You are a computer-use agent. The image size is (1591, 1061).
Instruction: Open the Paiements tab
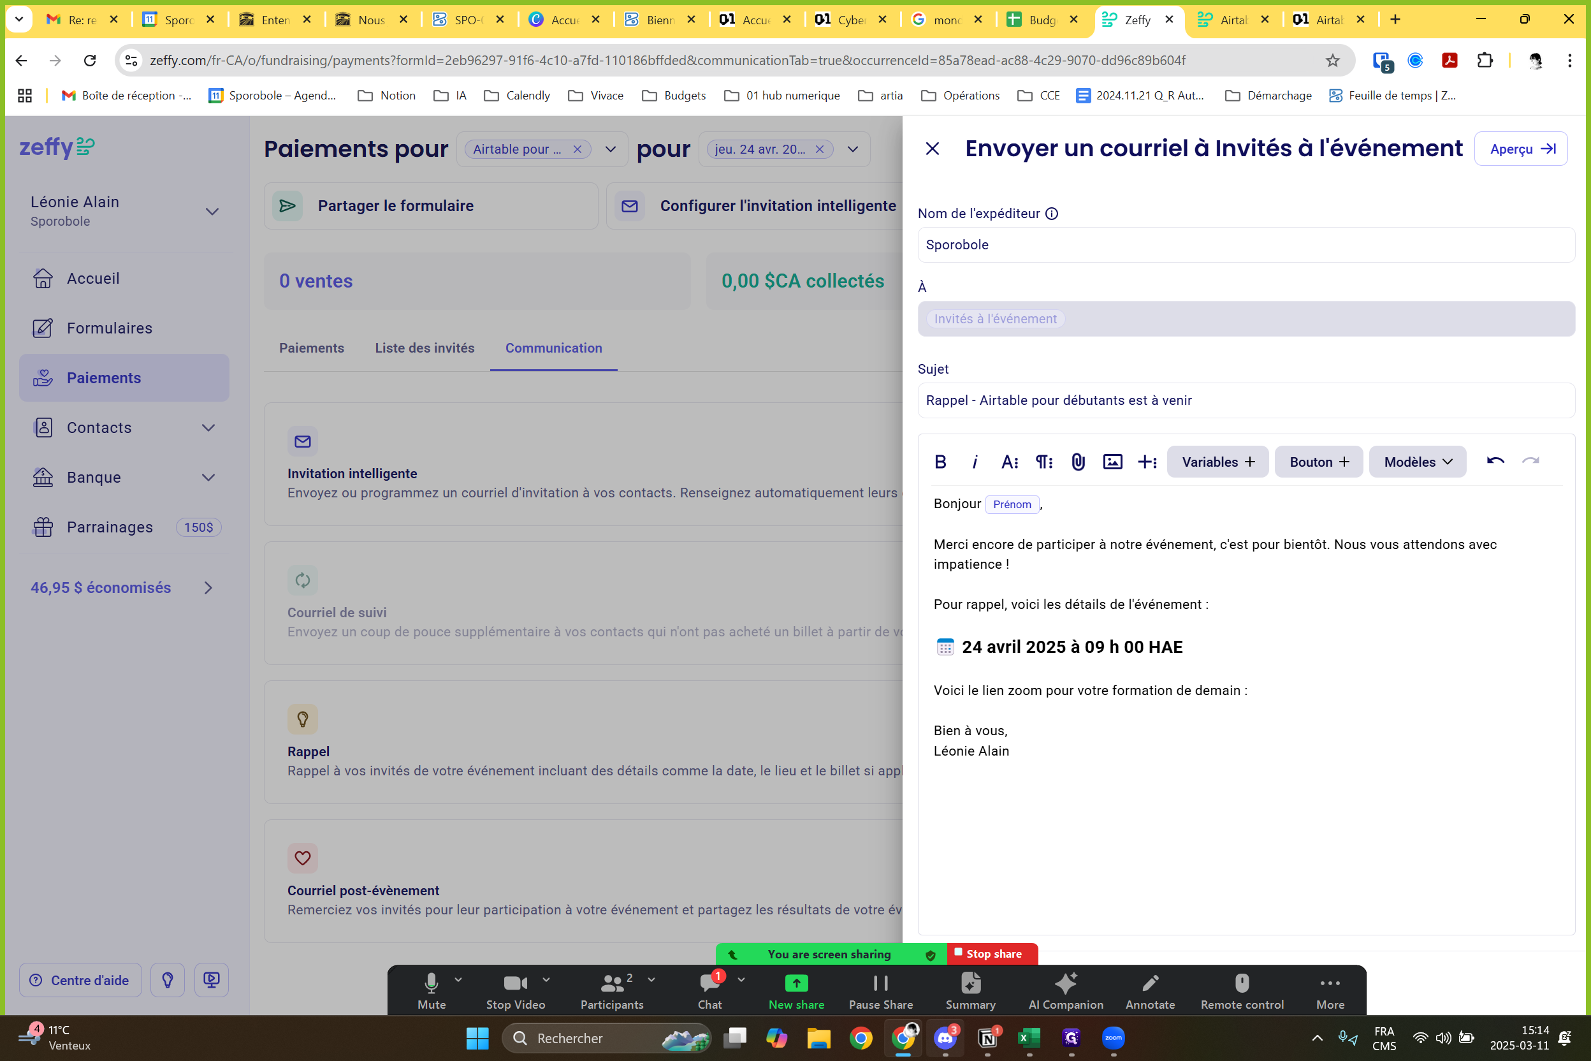(311, 348)
